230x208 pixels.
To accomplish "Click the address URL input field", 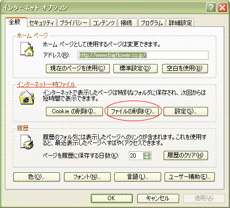I will (x=143, y=55).
